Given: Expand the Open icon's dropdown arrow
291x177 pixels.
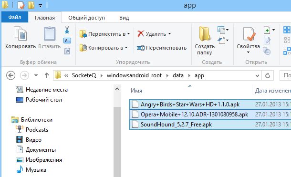Looking at the screenshot, I should pyautogui.click(x=273, y=30).
